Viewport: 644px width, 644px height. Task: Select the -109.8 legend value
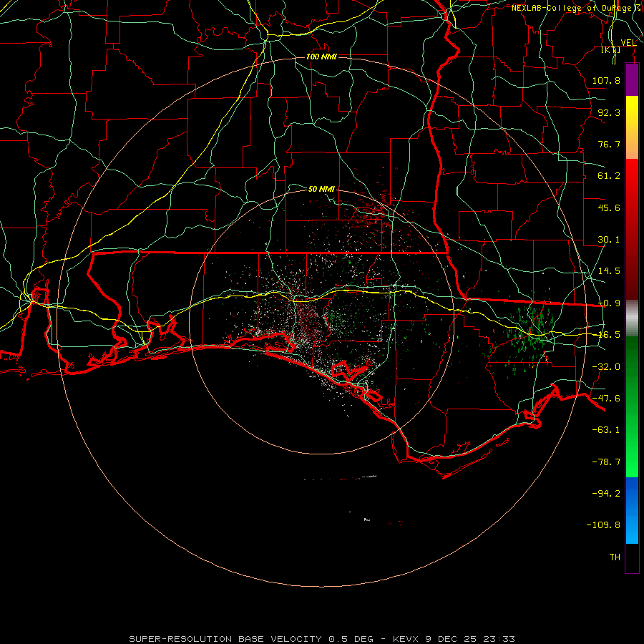tap(603, 525)
